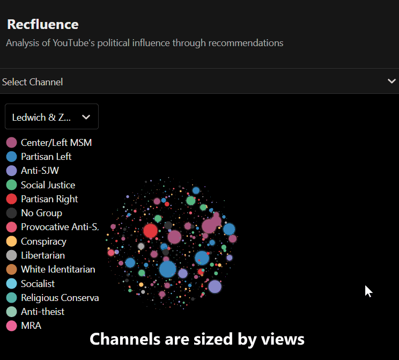Viewport: 399px width, 360px height.
Task: Select the Religious Conserva legend circle
Action: [x=11, y=298]
